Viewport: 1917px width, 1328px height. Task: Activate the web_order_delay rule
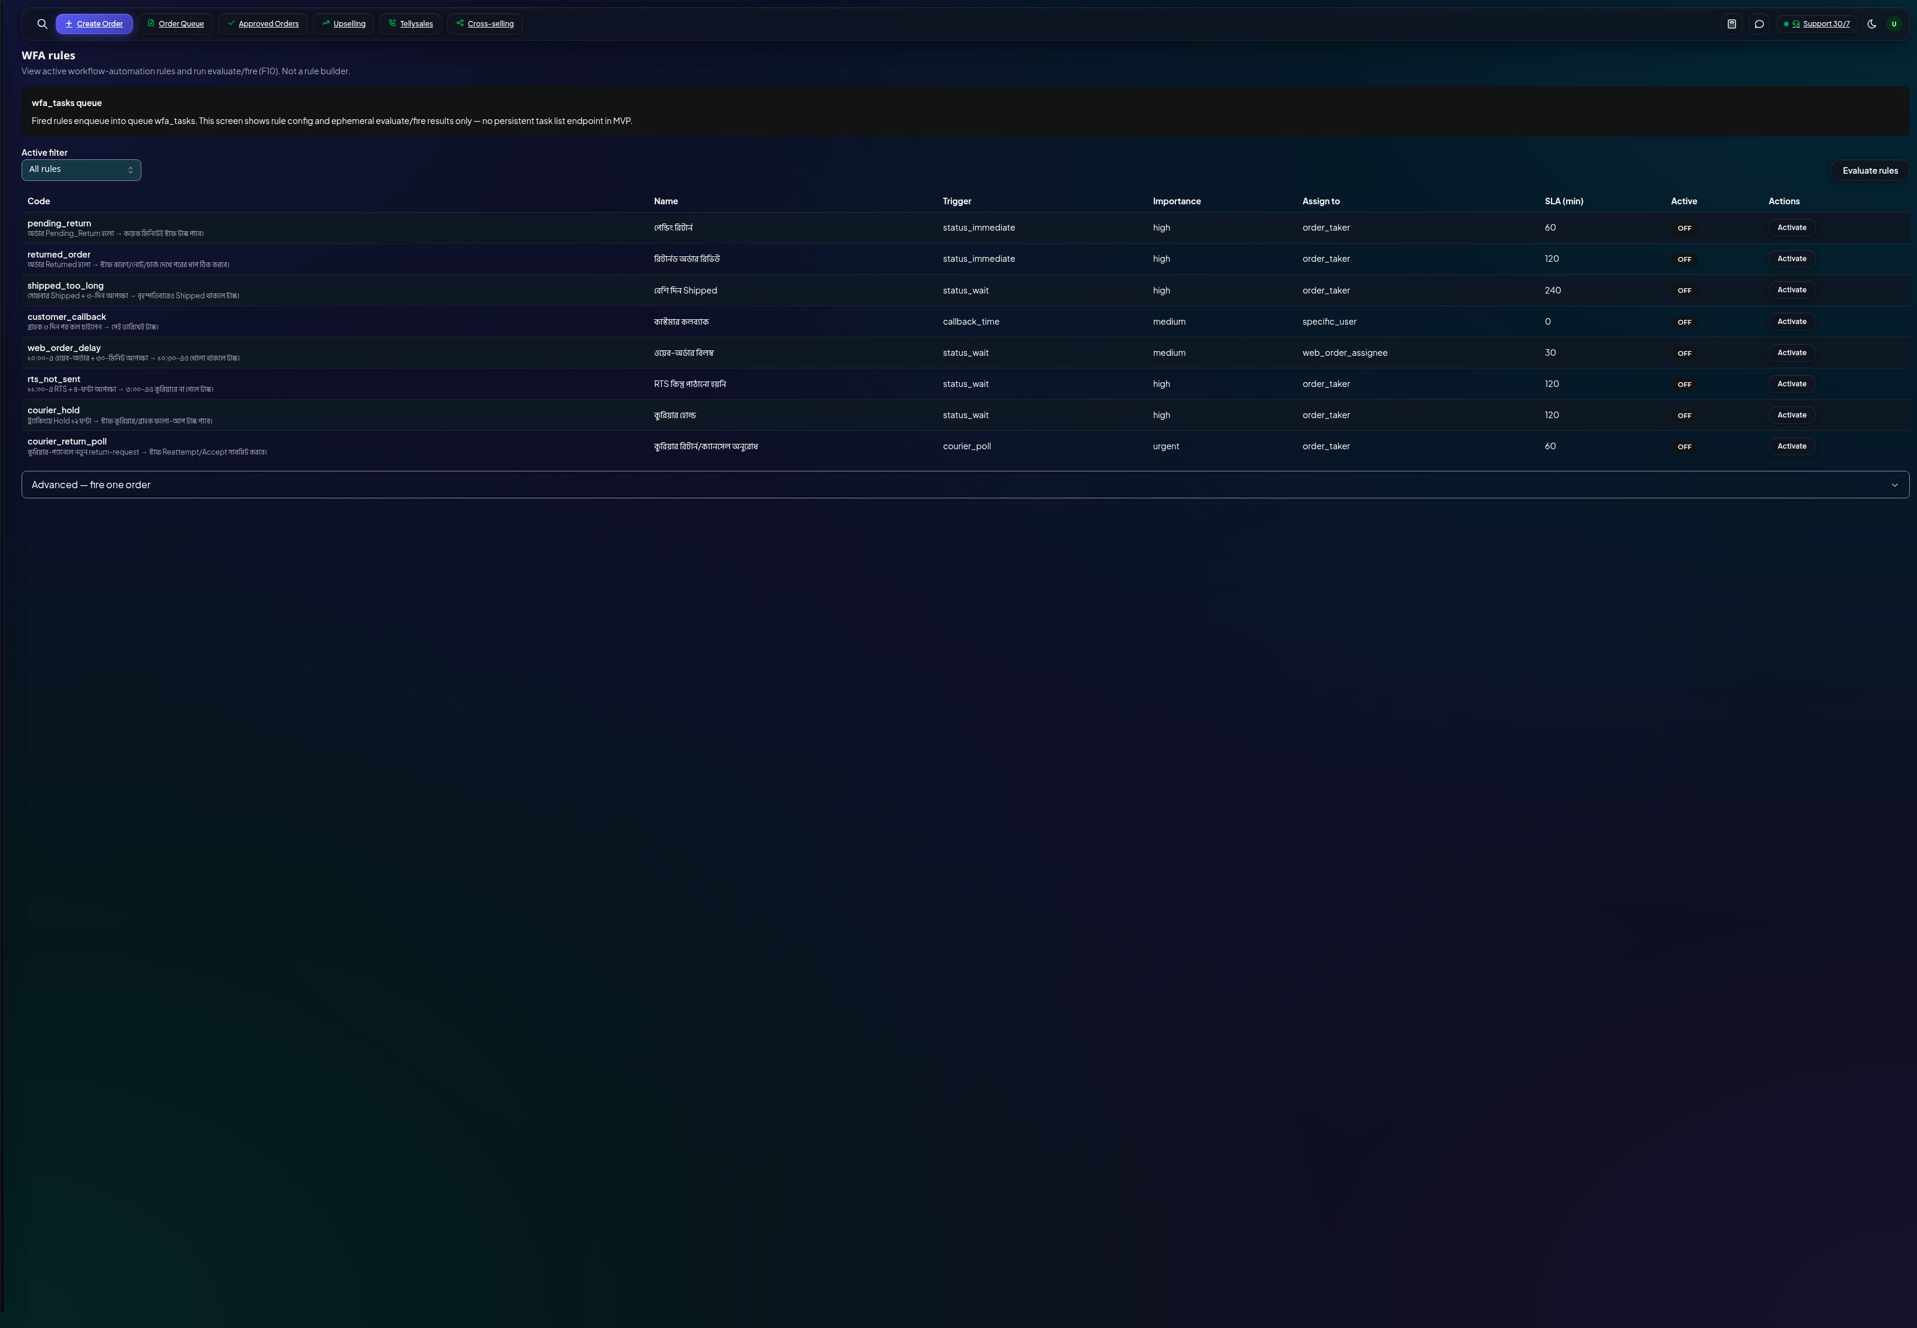coord(1791,353)
